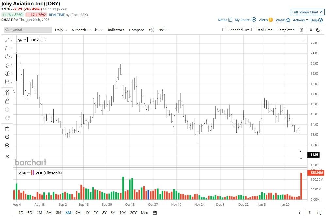Screen dimensions: 326x219
Task: Enable the Real-Time checkbox
Action: point(253,30)
